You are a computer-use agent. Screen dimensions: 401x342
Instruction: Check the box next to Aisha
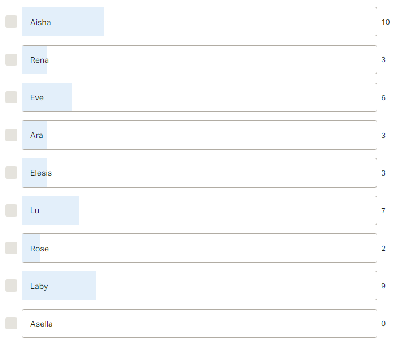(x=11, y=22)
